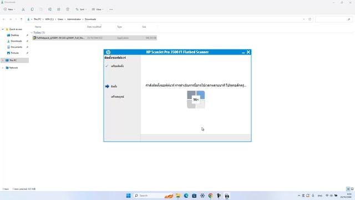Select Administrator in the address breadcrumb
This screenshot has height=200, width=355.
74,19
